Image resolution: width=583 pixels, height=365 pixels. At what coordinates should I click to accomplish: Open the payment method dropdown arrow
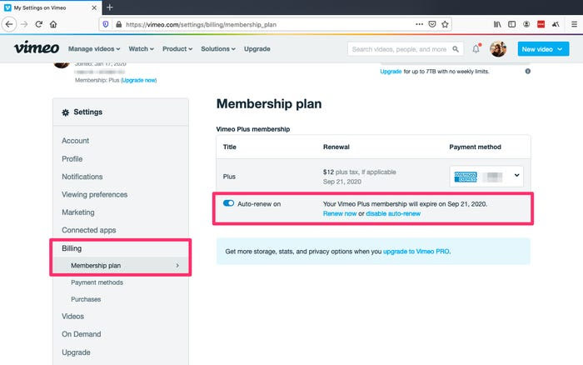[516, 175]
